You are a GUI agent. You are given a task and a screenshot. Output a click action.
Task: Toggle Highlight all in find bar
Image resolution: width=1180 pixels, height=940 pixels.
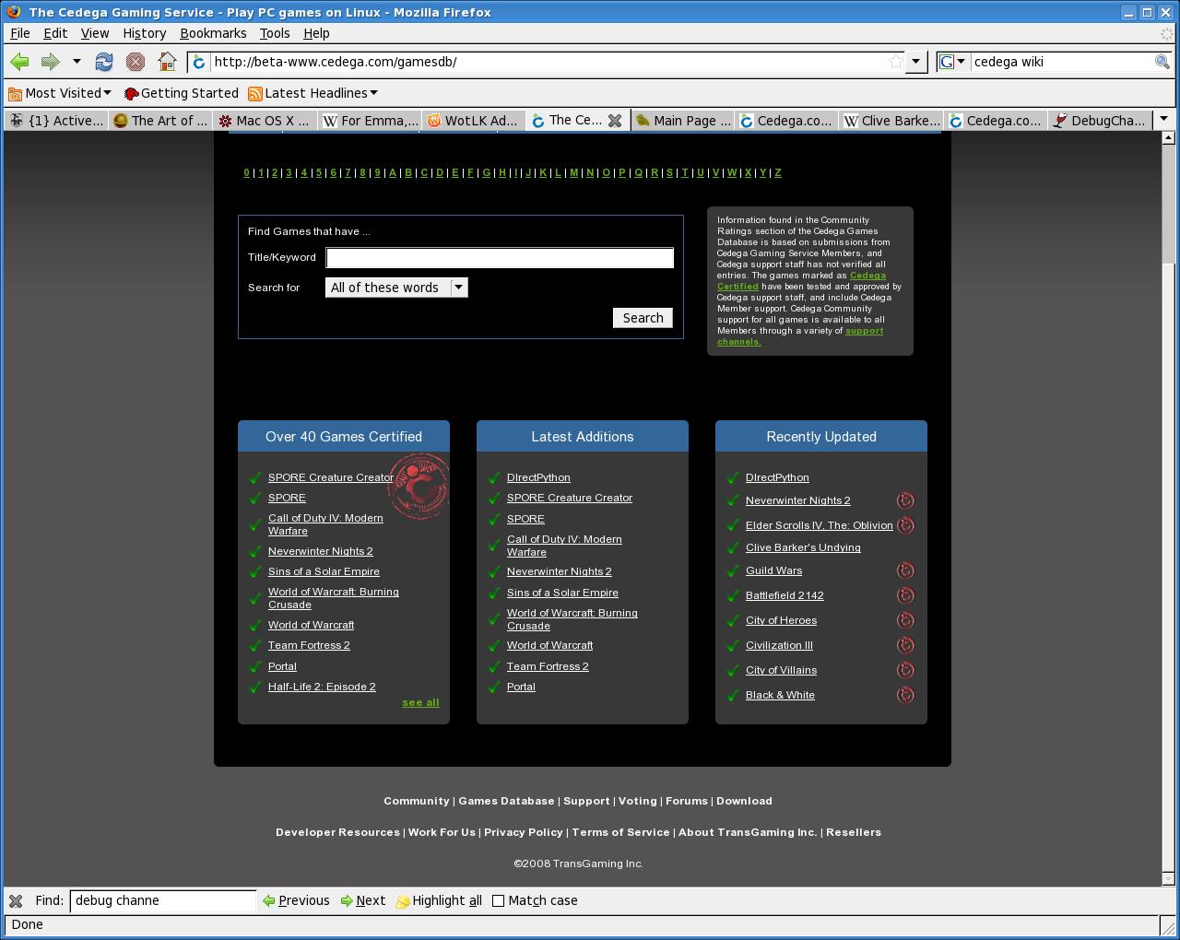click(x=439, y=900)
